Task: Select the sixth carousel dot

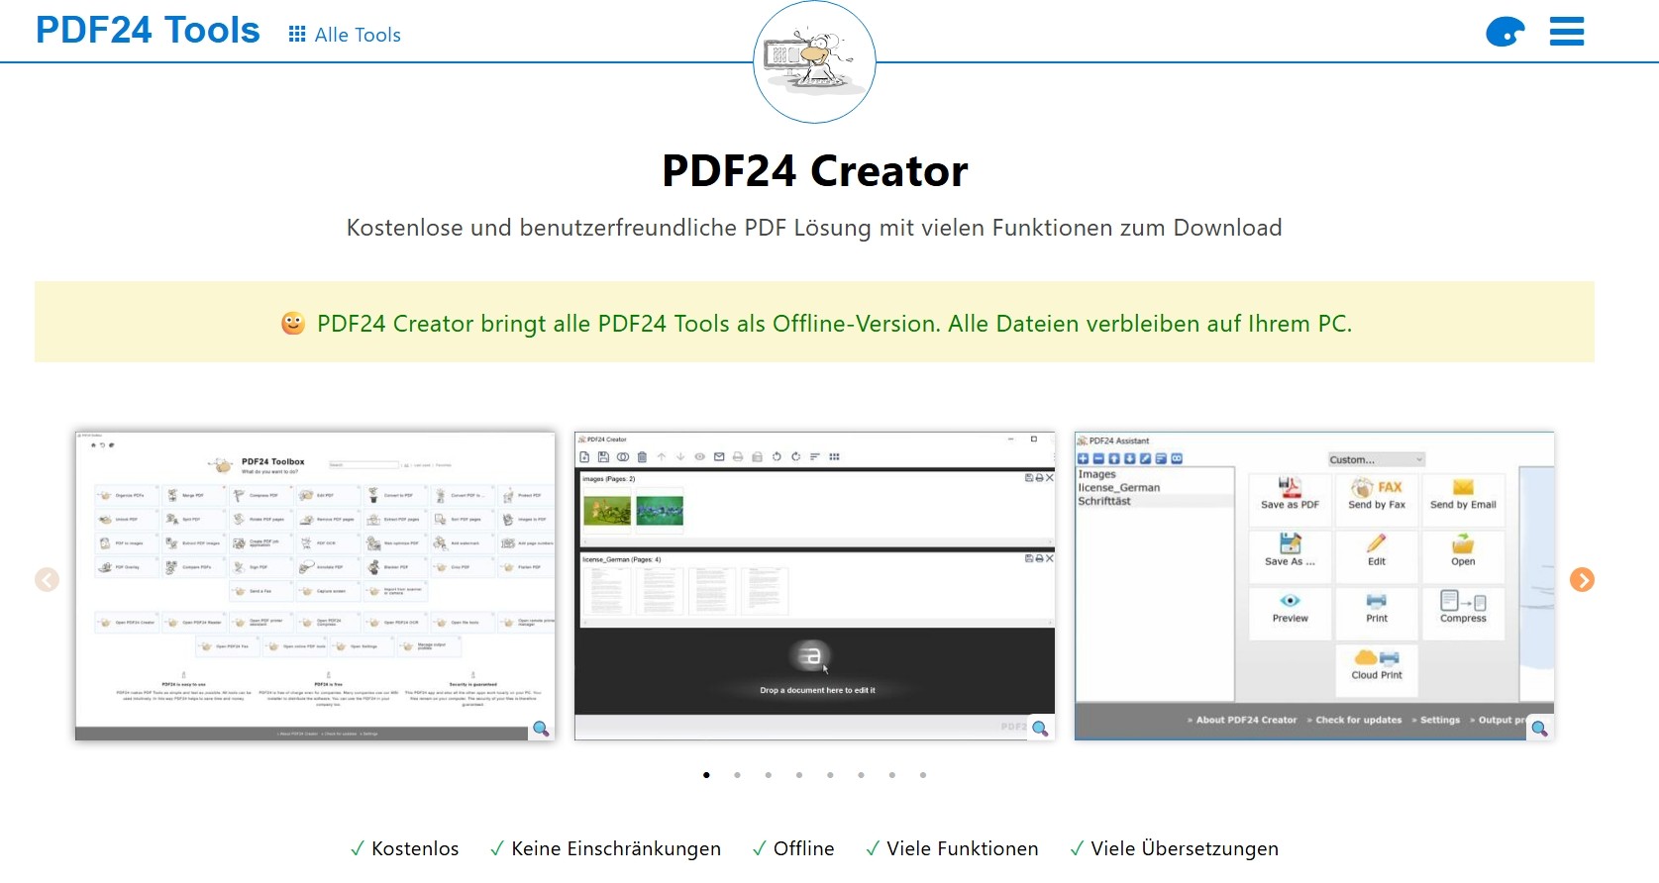Action: (x=861, y=775)
